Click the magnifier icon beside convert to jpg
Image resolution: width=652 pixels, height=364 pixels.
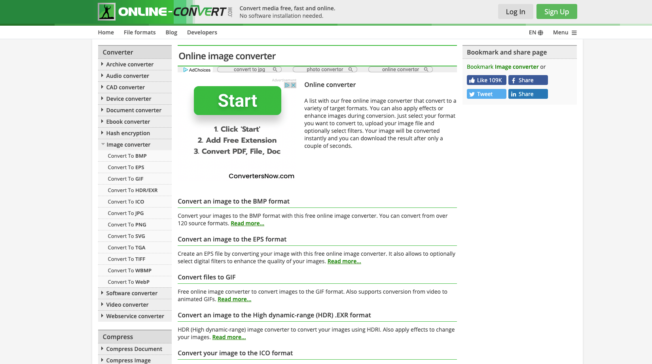coord(276,69)
